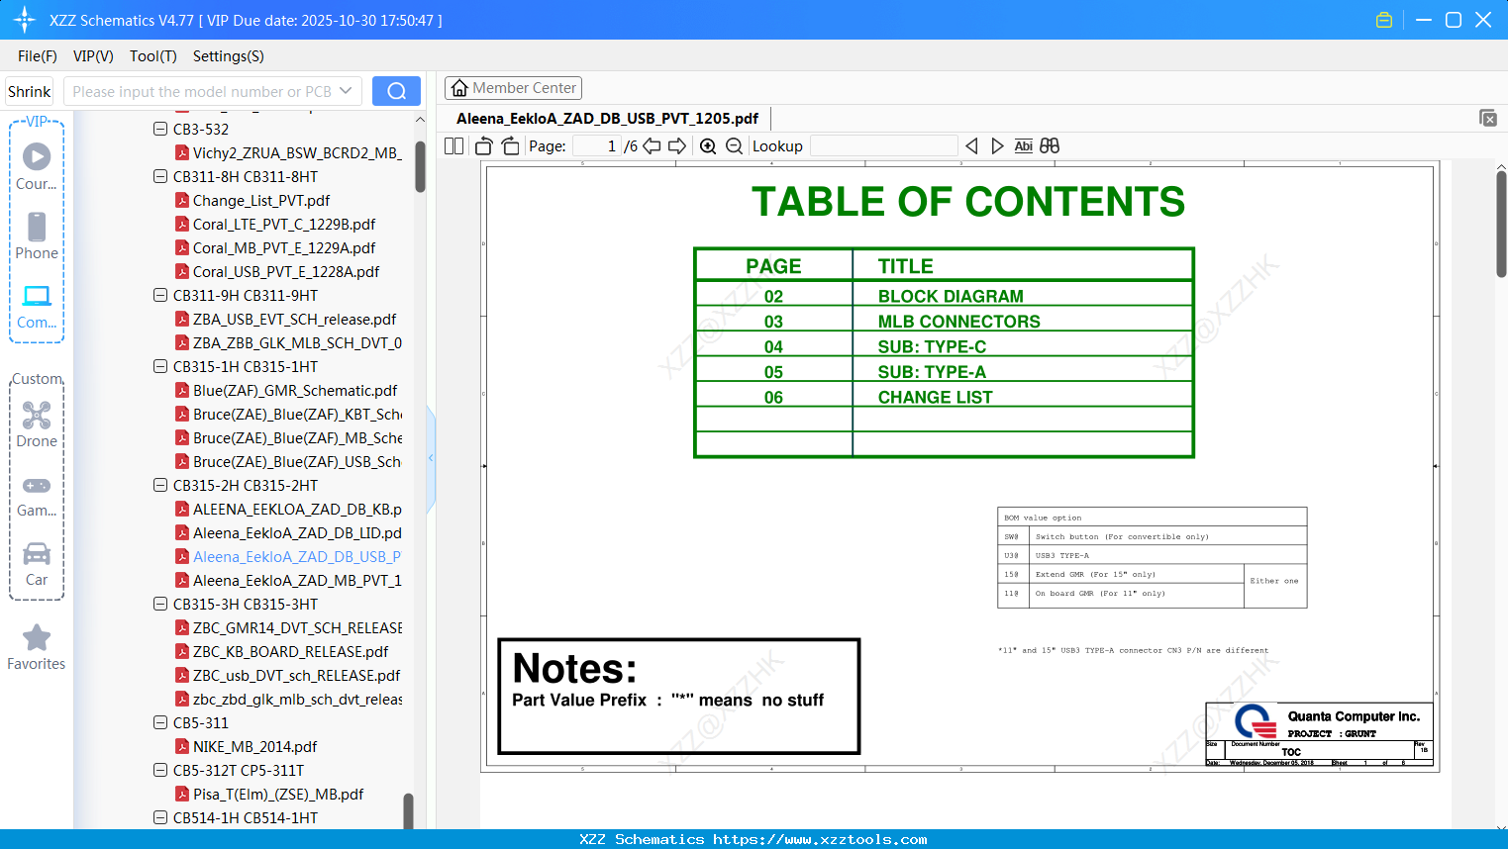
Task: Open Change_List_PVT.pdf
Action: [252, 200]
